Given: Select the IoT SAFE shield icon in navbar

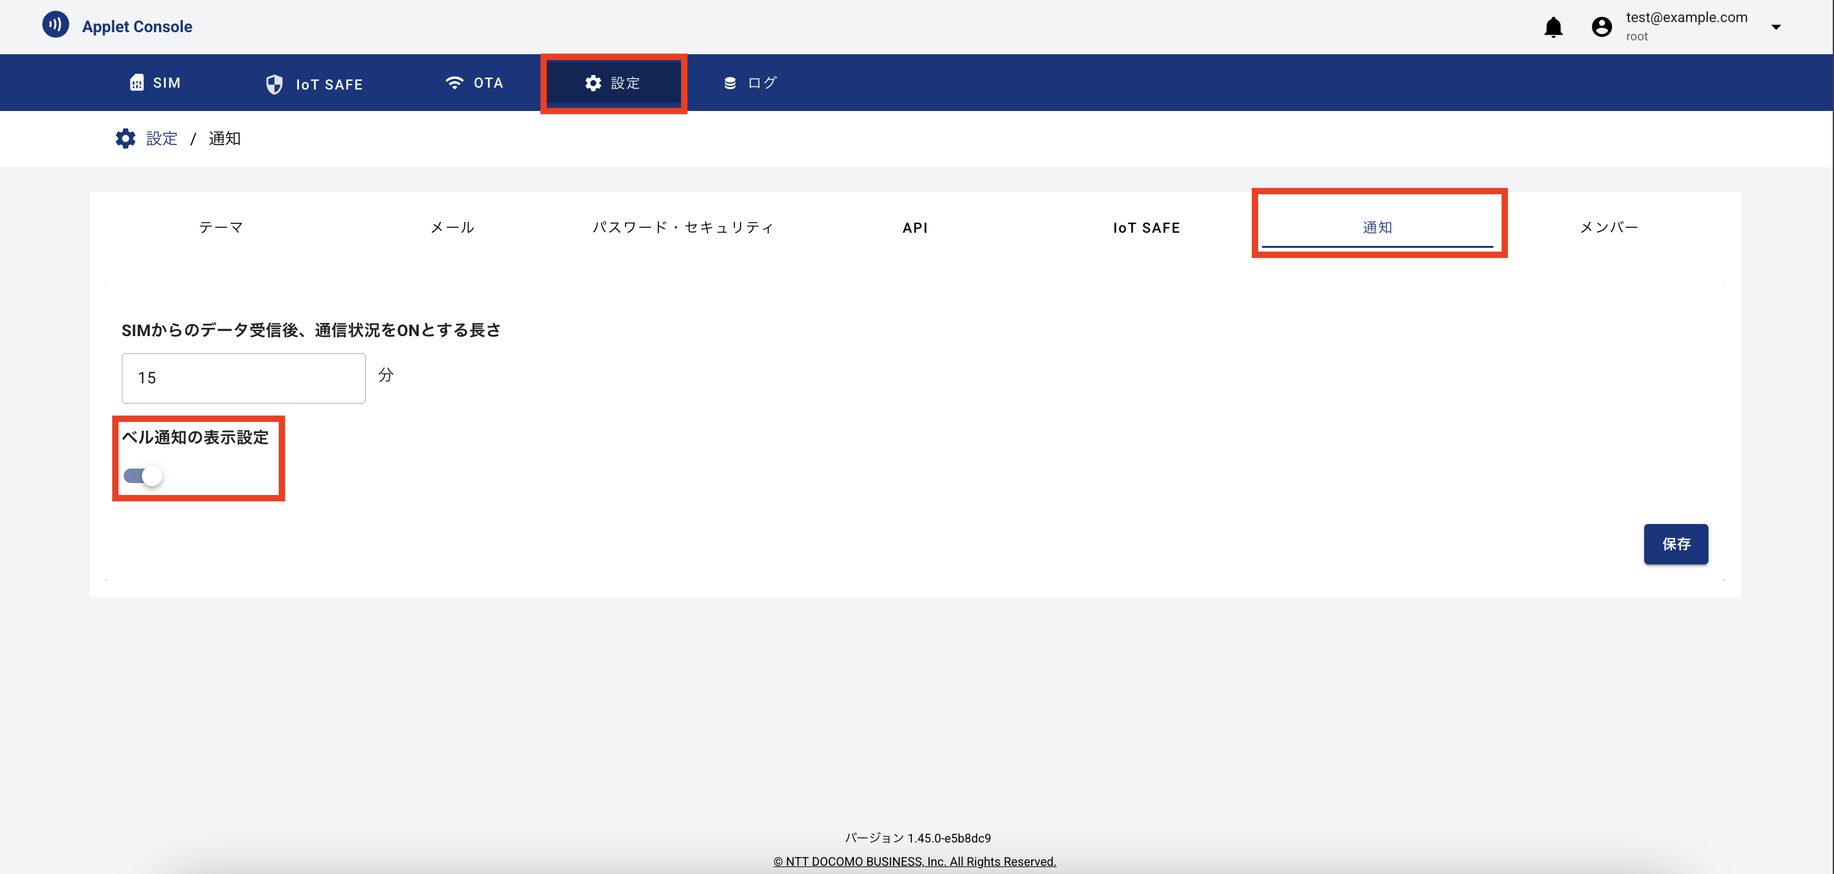Looking at the screenshot, I should 276,83.
